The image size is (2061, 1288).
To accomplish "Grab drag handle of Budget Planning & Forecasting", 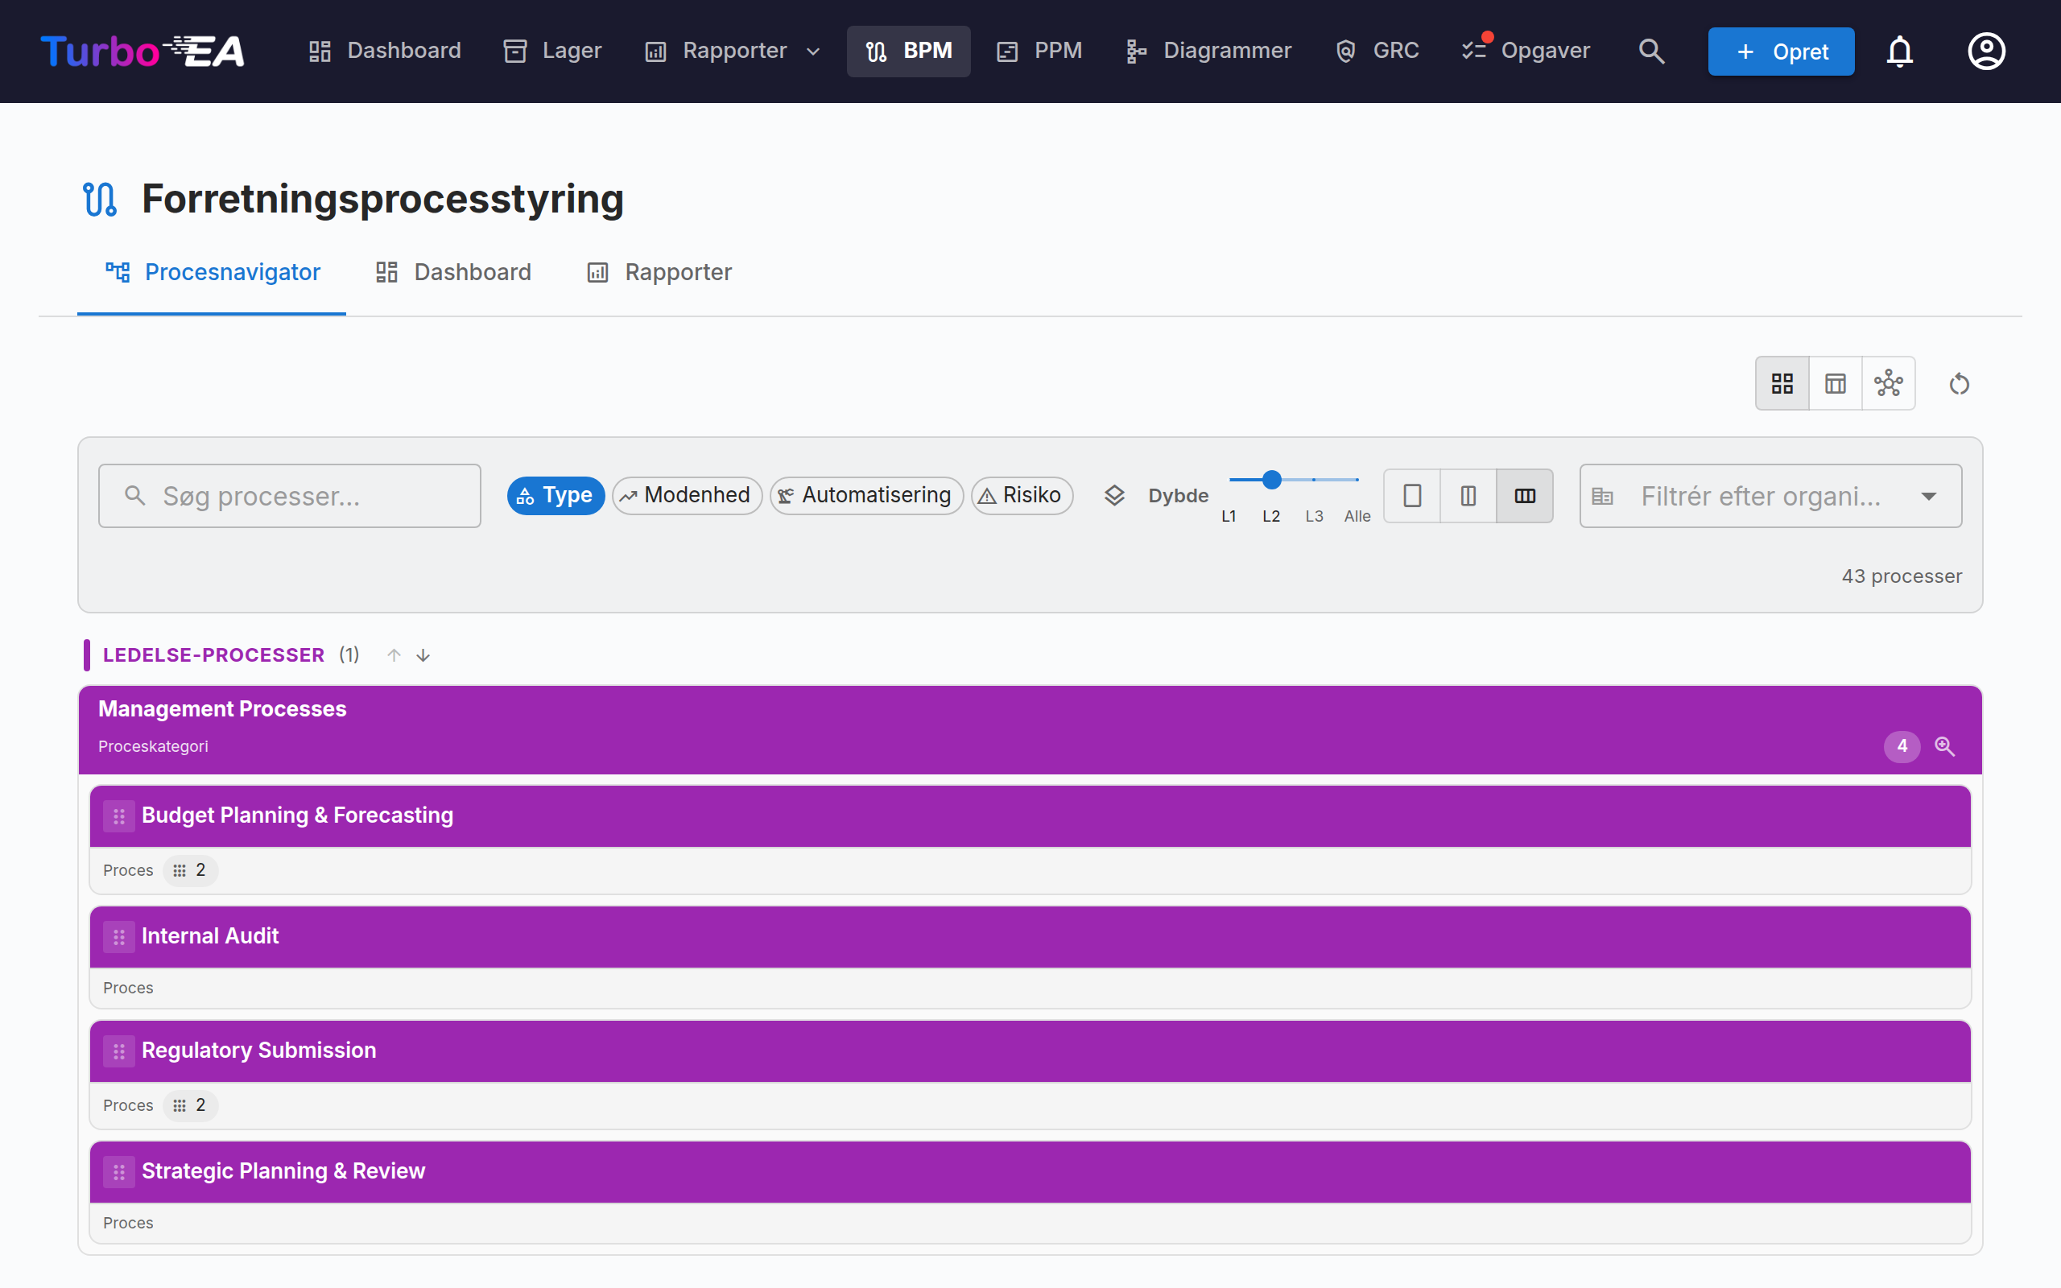I will [119, 816].
